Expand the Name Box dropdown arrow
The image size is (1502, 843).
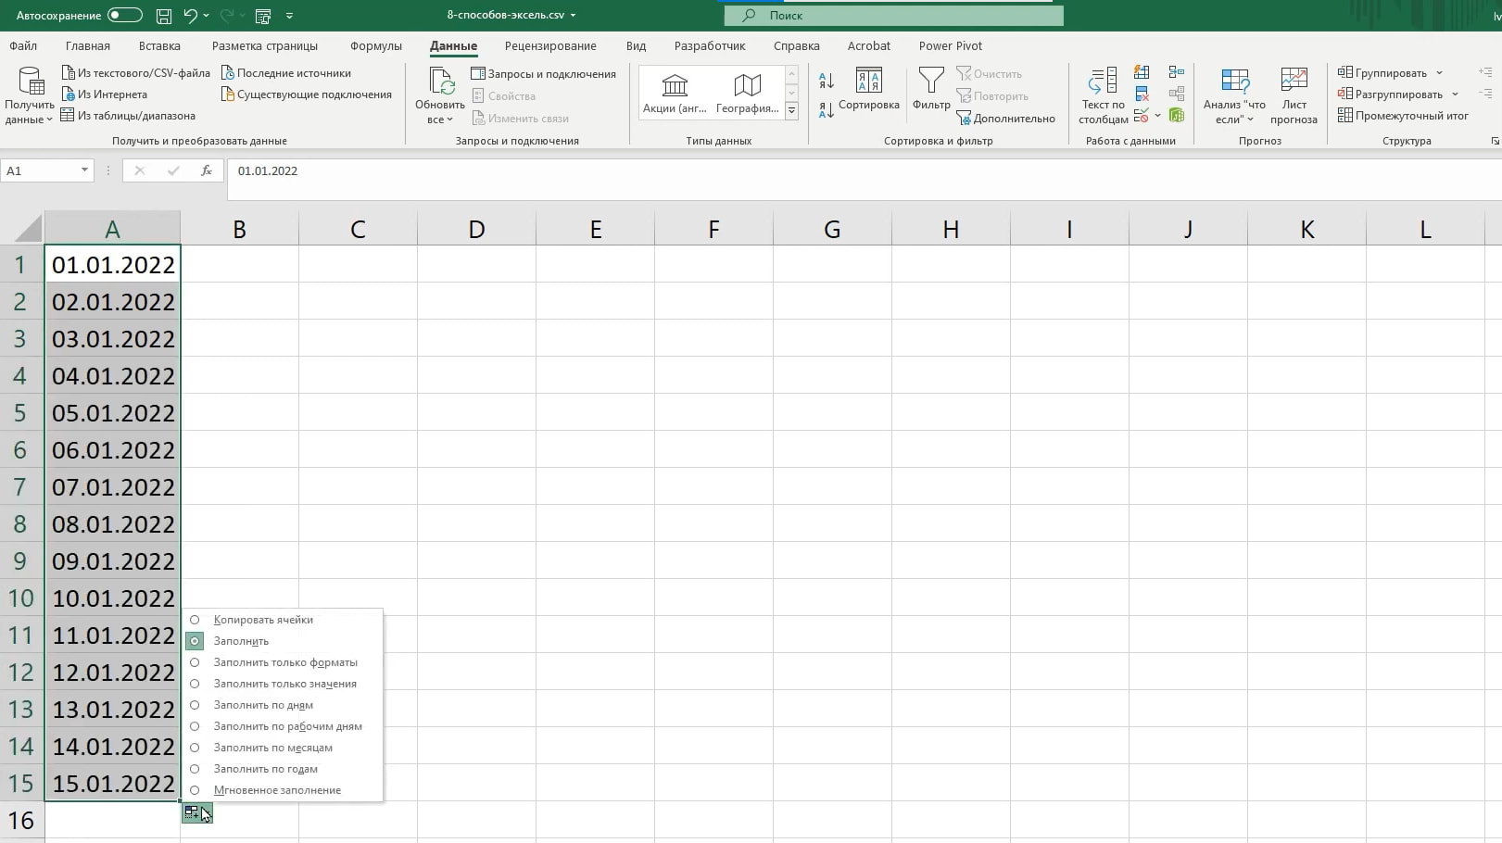[84, 170]
